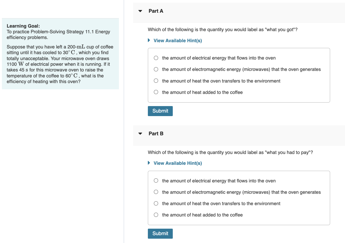Viewport: 345px width, 243px height.
Task: Click the hint arrow icon in Part A
Action: point(149,40)
